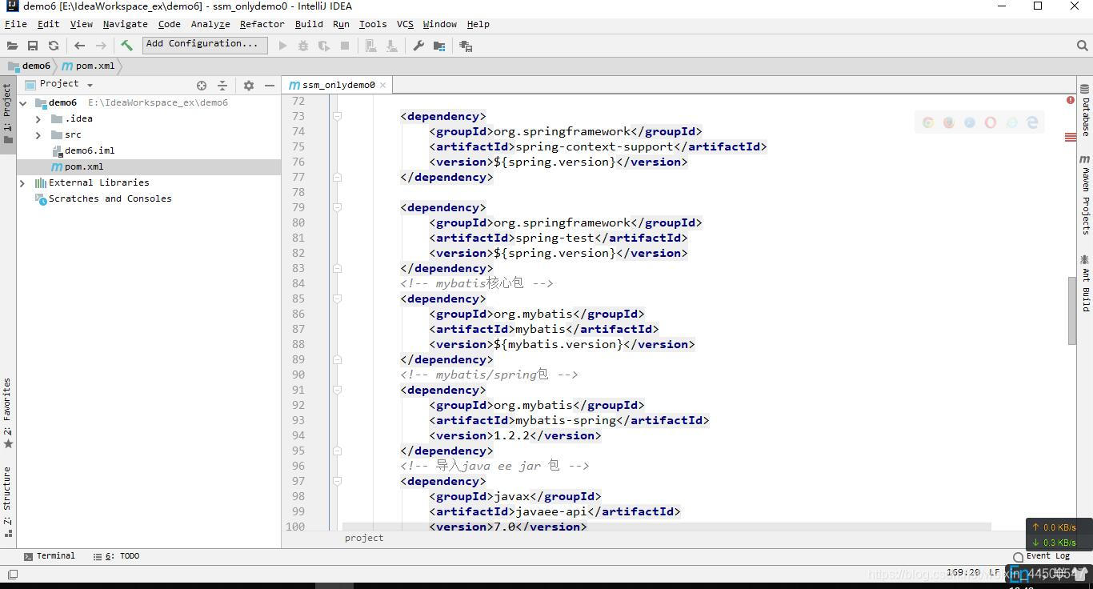
Task: Open in Safari browser icon
Action: click(970, 122)
